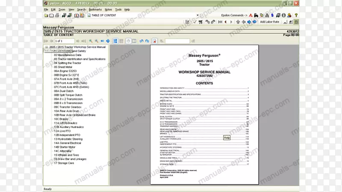Open the Table of Content dropdown arrow

[x=198, y=15]
